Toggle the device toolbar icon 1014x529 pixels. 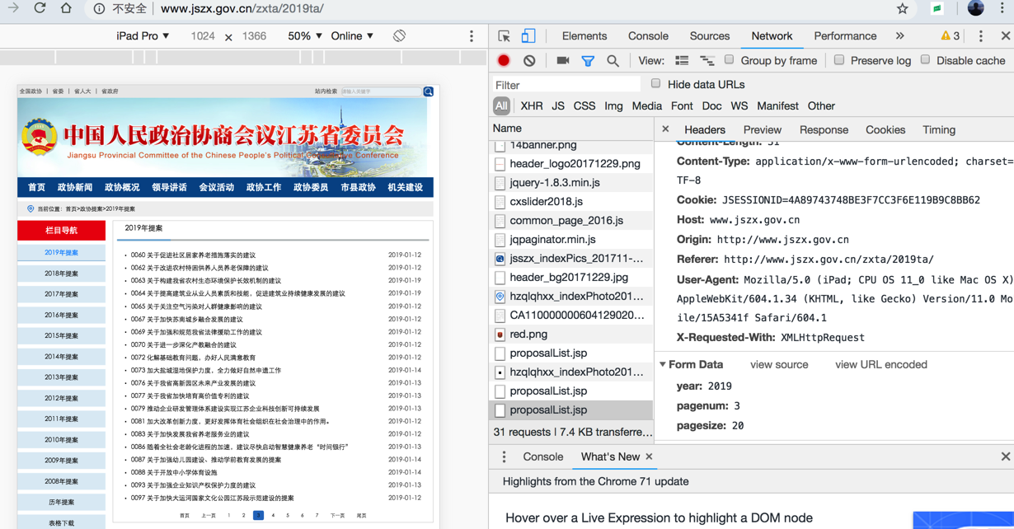coord(528,36)
